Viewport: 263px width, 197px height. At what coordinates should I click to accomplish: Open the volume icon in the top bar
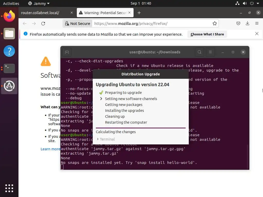point(245,3)
